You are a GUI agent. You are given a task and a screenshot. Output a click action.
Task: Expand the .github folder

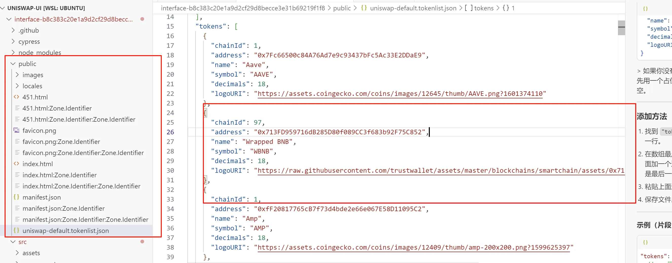pyautogui.click(x=13, y=30)
